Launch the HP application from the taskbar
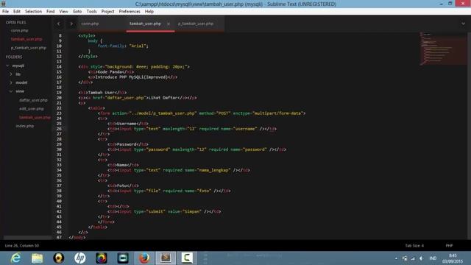This screenshot has width=471, height=265. click(80, 258)
